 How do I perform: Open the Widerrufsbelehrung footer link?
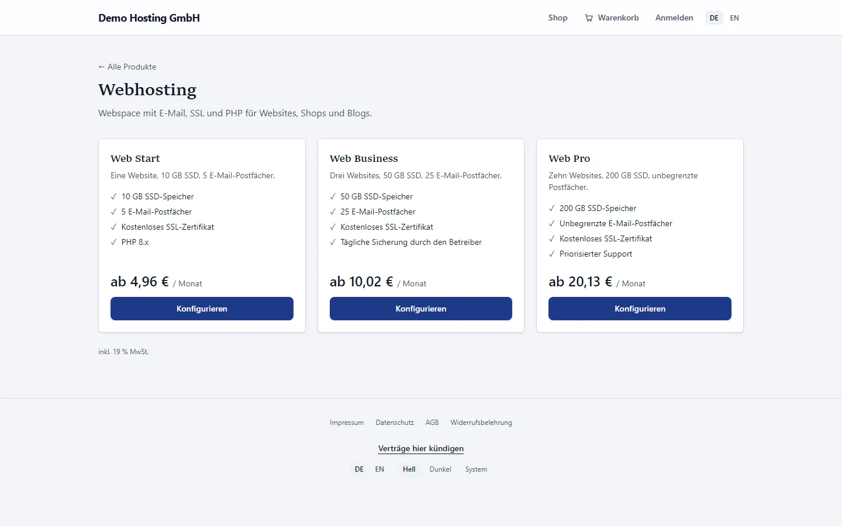click(481, 423)
